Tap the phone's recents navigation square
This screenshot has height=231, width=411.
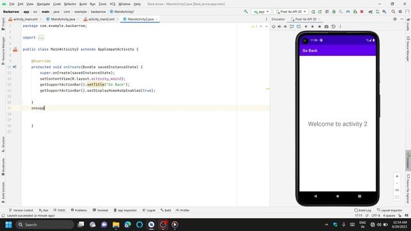360,196
